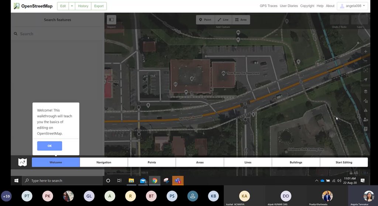This screenshot has height=206, width=378.
Task: Open the Export tab
Action: coord(99,6)
